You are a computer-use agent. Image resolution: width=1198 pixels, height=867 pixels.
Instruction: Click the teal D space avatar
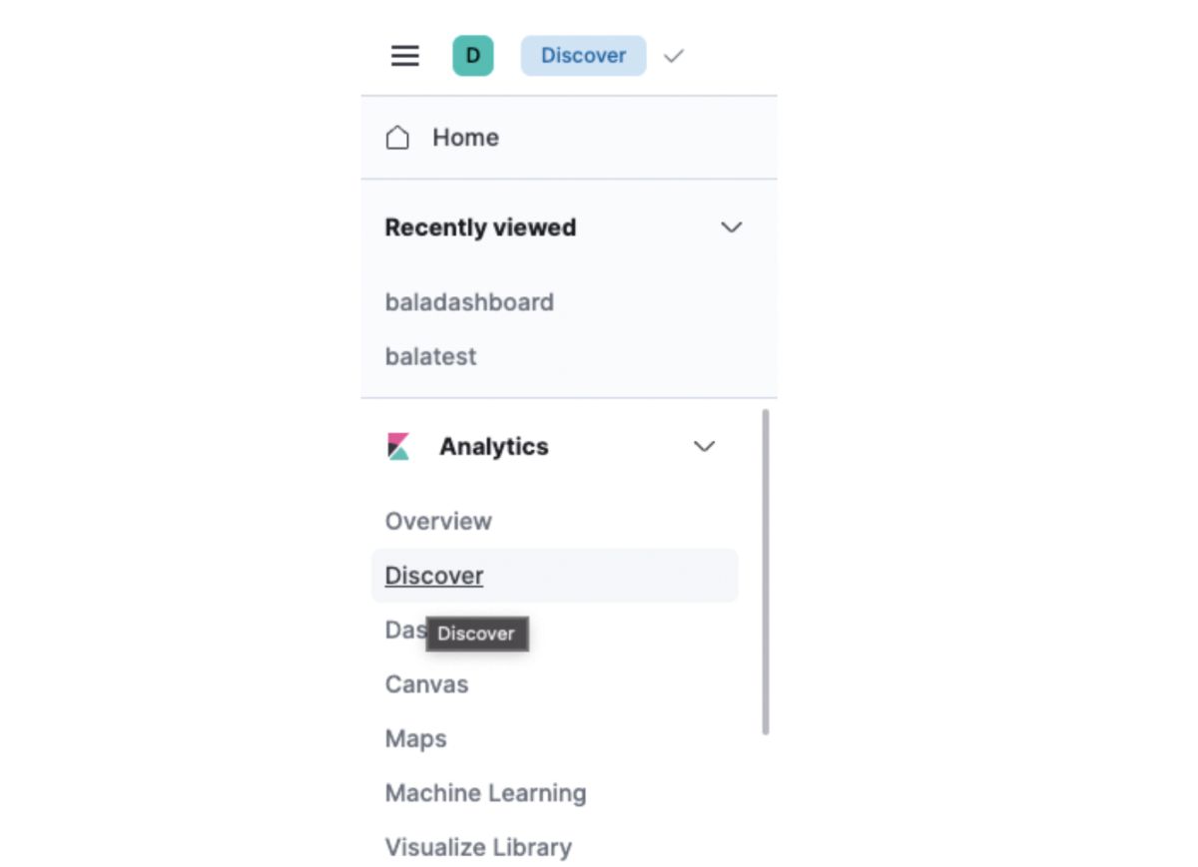[472, 56]
